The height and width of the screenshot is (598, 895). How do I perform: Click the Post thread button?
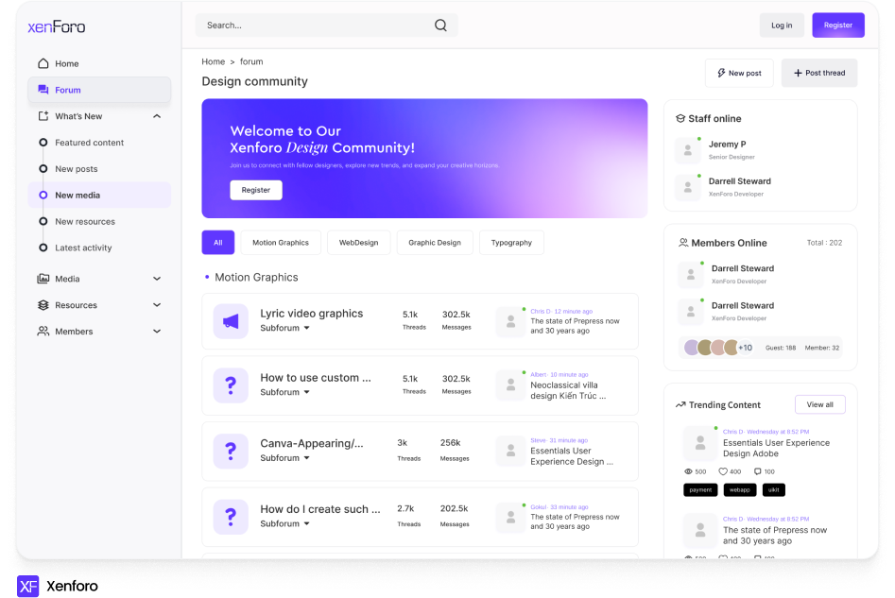pyautogui.click(x=819, y=73)
